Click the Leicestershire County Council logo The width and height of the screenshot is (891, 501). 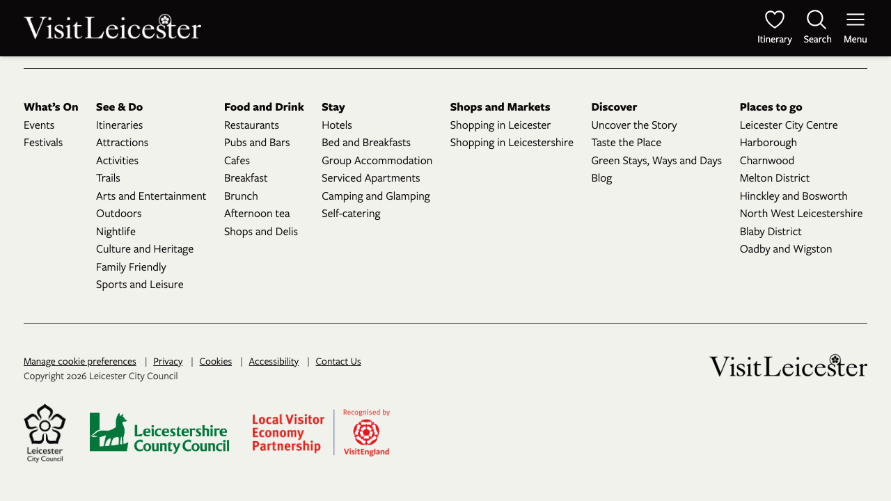tap(159, 433)
